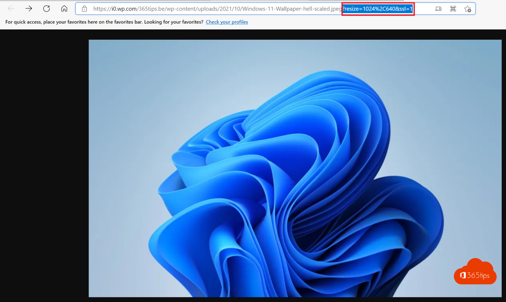The image size is (506, 302).
Task: Click the orange 365tips cloud logo
Action: coord(475,272)
